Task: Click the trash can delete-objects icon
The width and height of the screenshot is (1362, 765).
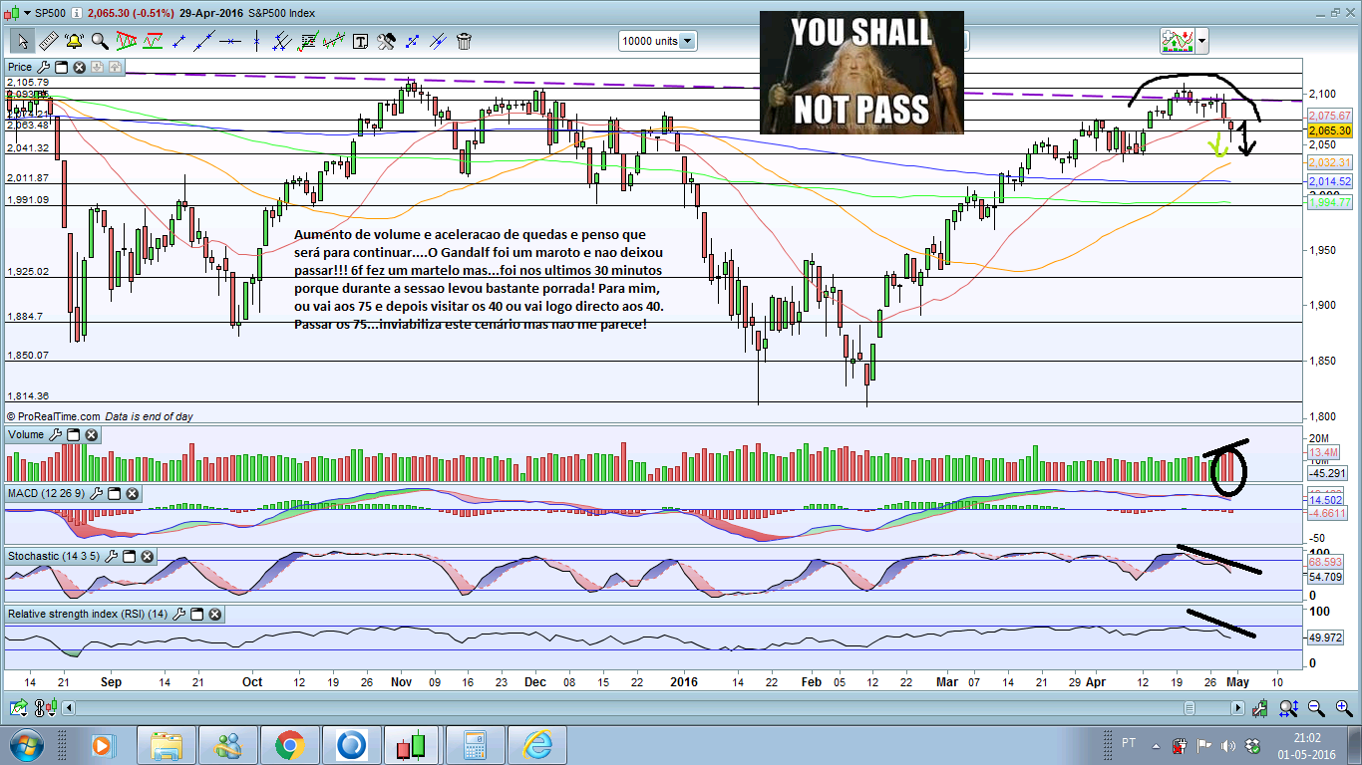Action: pyautogui.click(x=464, y=41)
